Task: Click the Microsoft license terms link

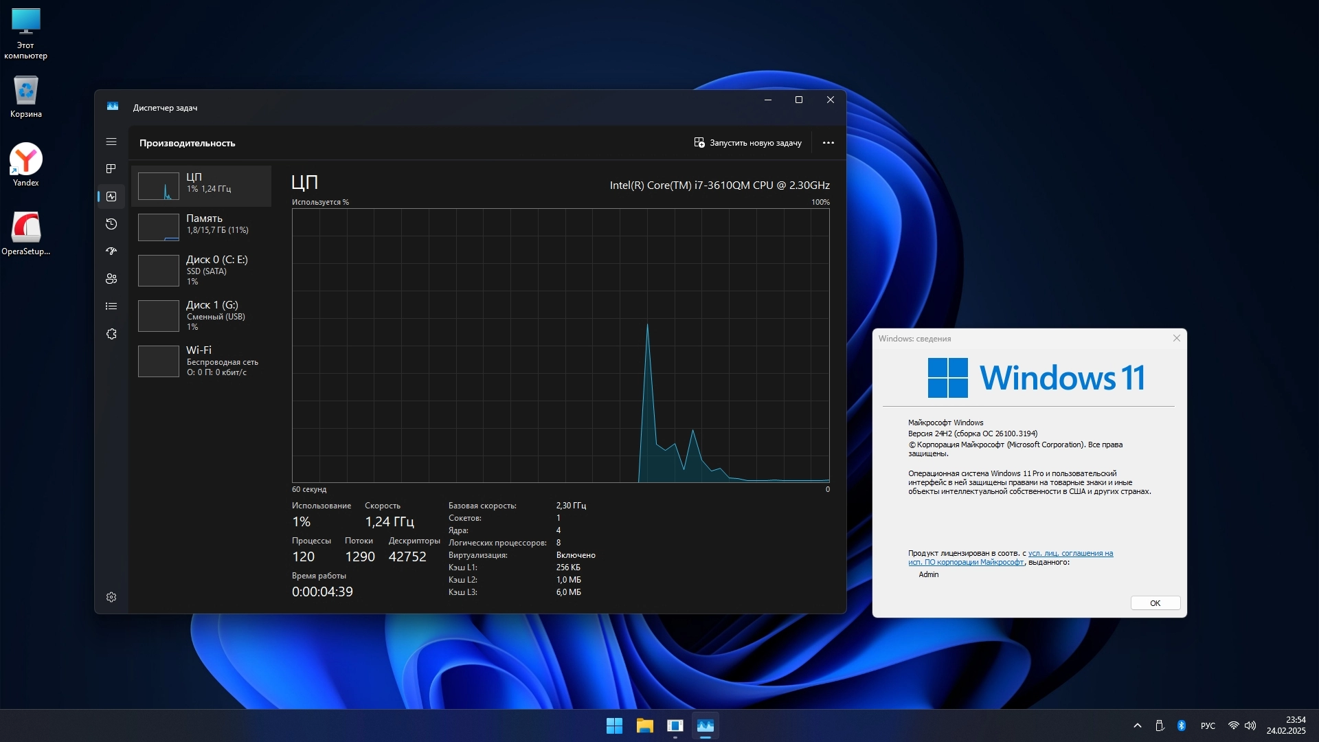Action: (1070, 554)
